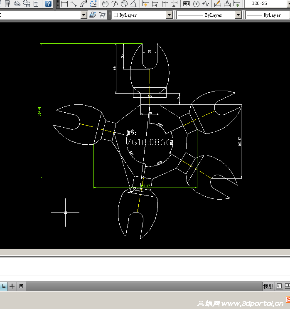Image resolution: width=290 pixels, height=309 pixels.
Task: Expand the ByLayer linetype dropdown
Action: (x=238, y=15)
